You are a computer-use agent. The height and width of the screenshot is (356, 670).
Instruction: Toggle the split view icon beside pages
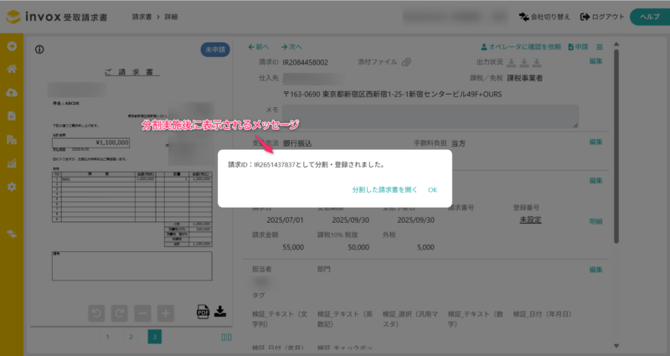[x=226, y=338]
